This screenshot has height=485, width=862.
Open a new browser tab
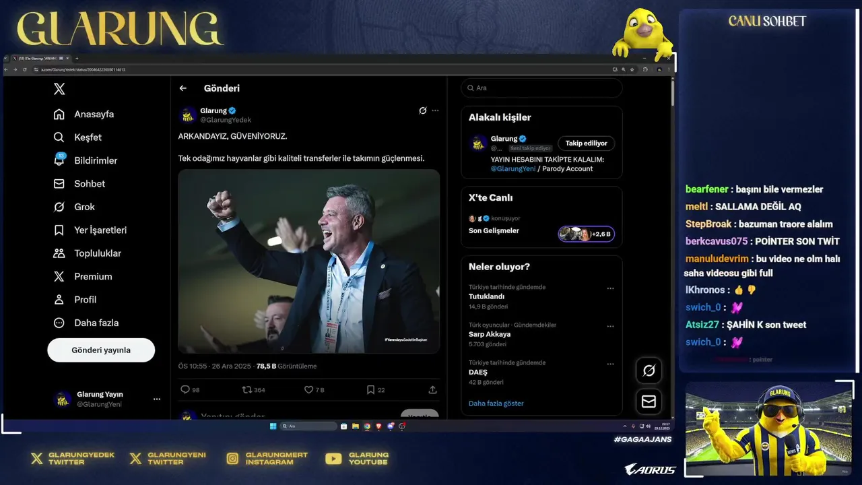click(77, 59)
